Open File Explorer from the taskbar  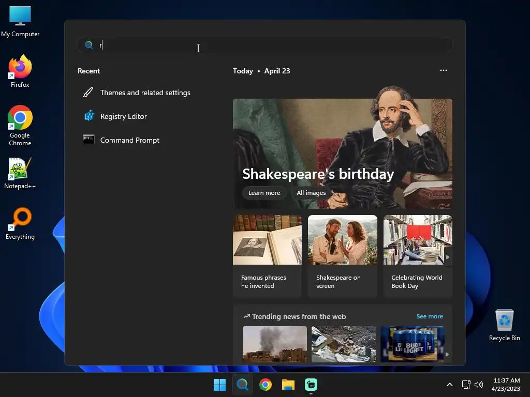pos(288,385)
